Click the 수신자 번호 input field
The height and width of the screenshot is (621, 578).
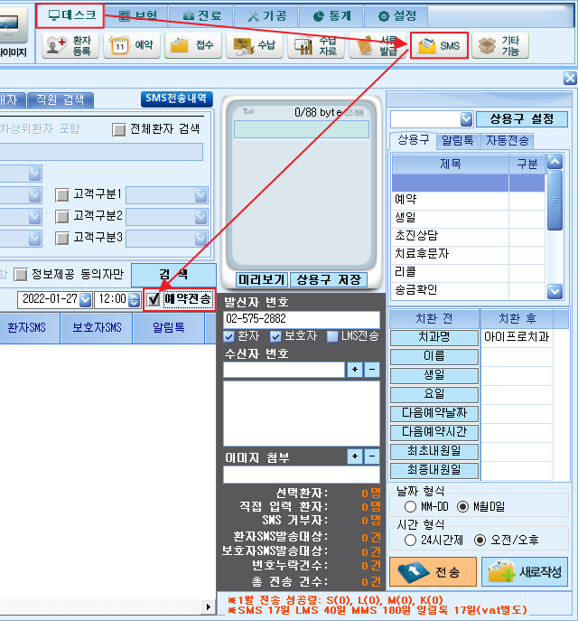[x=284, y=370]
